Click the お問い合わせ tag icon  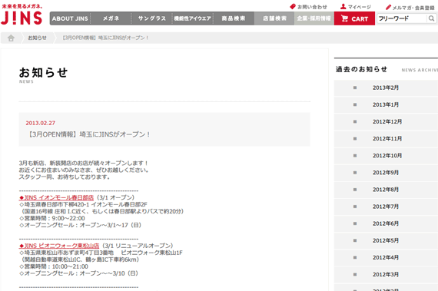tap(293, 6)
